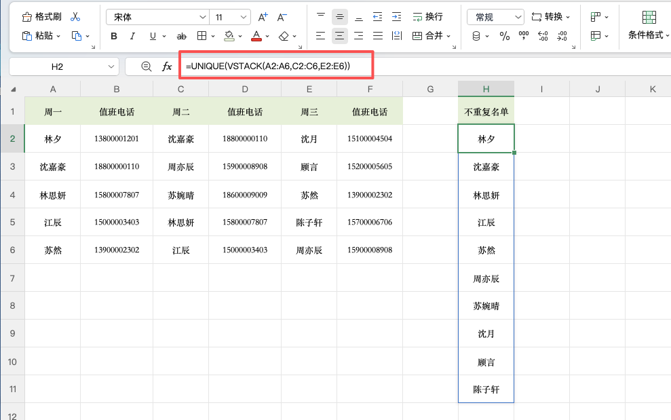Open alignment settings dialog launcher

[x=454, y=47]
